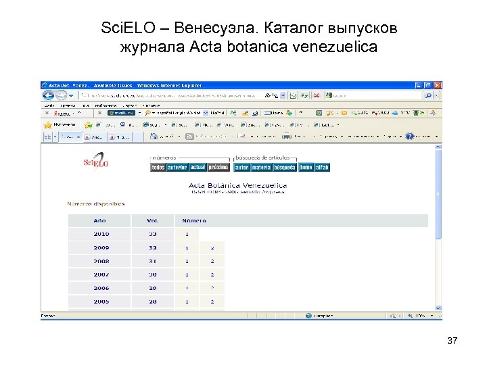Close the active Acta Bot. Venez. tab
Viewport: 487px width, 365px height.
pos(78,137)
